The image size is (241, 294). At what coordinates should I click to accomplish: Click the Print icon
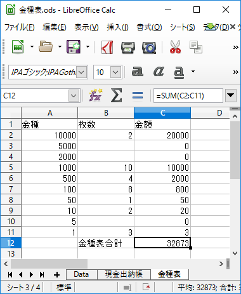[128, 48]
